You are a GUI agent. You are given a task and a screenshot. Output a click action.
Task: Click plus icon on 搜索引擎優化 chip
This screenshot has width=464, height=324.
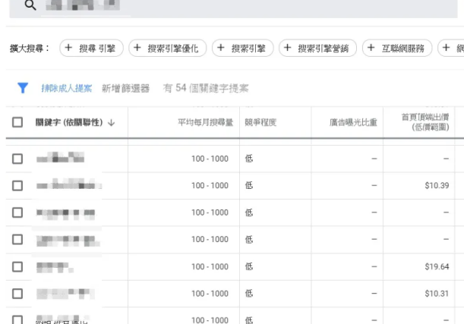(x=137, y=48)
